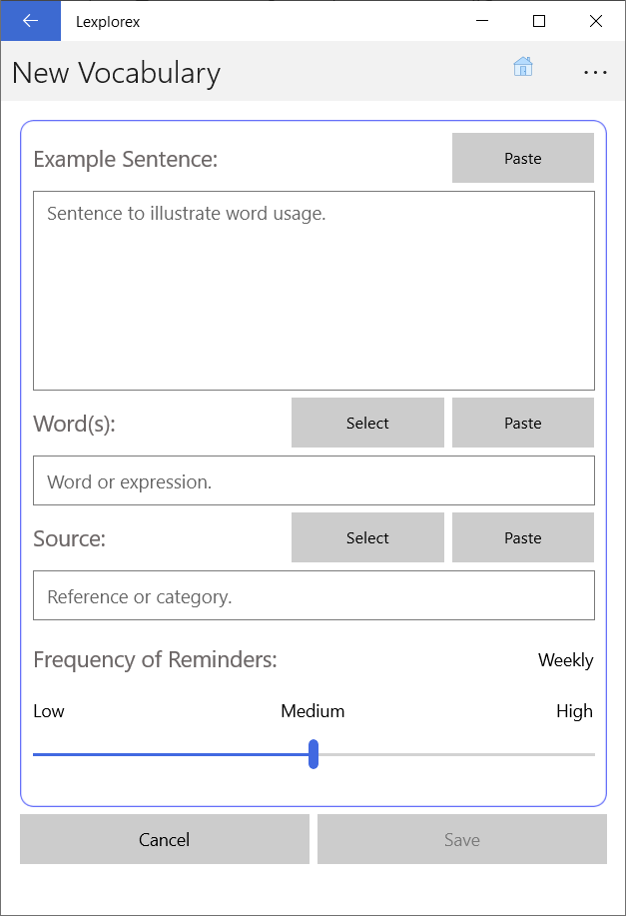Click the reminder frequency slider thumb

[313, 754]
